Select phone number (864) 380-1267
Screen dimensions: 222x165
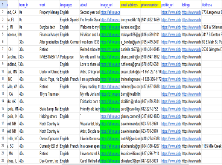(151, 146)
